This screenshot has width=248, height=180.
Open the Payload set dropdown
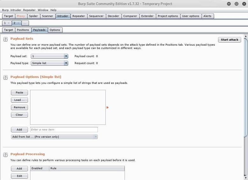click(x=49, y=56)
